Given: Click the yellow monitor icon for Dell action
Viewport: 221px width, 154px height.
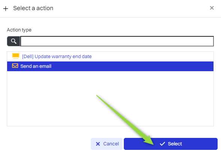Looking at the screenshot, I should coord(16,56).
